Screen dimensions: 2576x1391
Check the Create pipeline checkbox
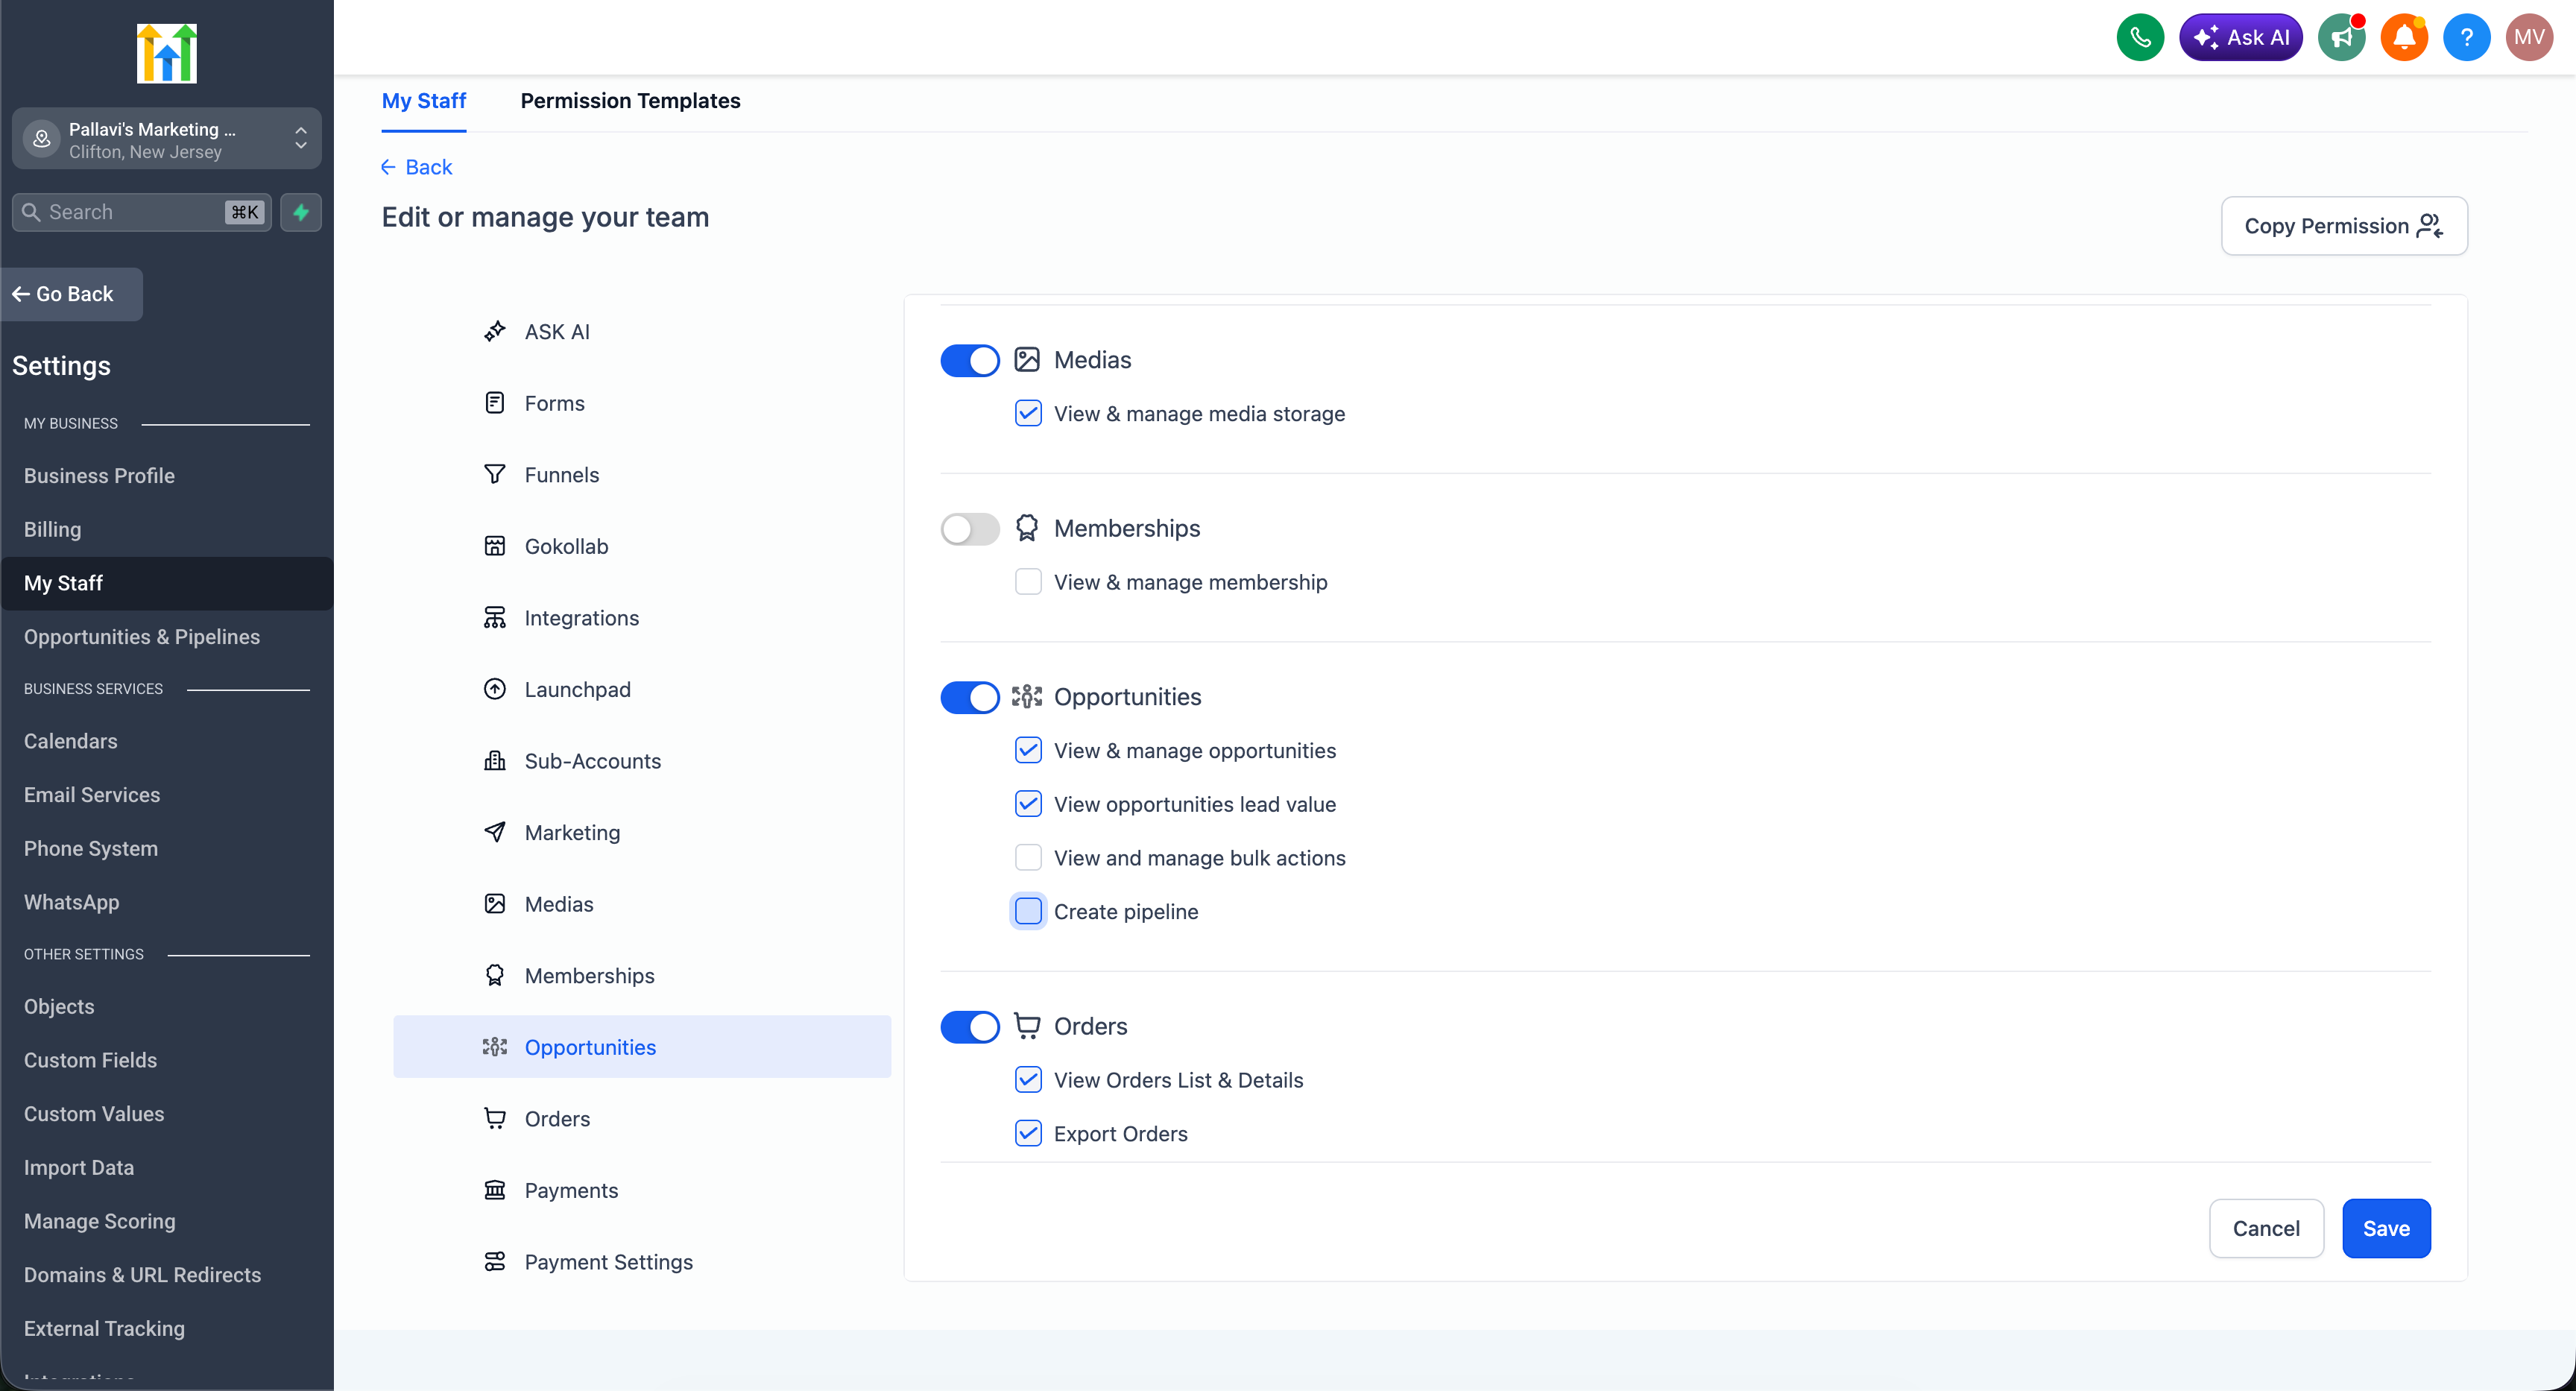click(1028, 911)
